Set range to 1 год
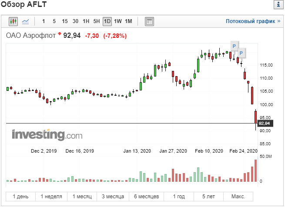This screenshot has width=285, height=207. (x=179, y=197)
